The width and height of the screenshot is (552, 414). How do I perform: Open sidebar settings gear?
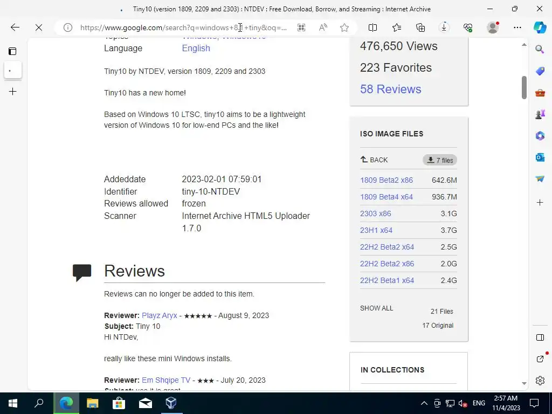click(540, 381)
